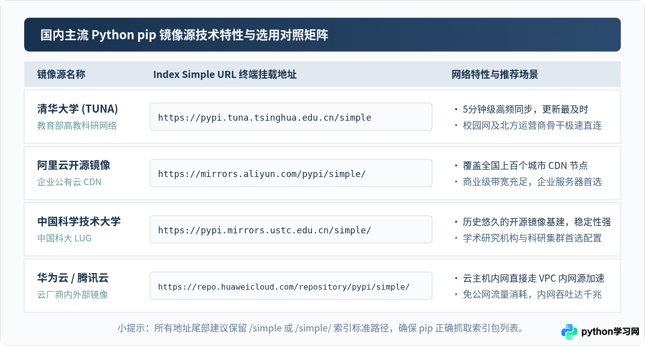
Task: Click the 中国科大 LUG subtitle
Action: [64, 238]
